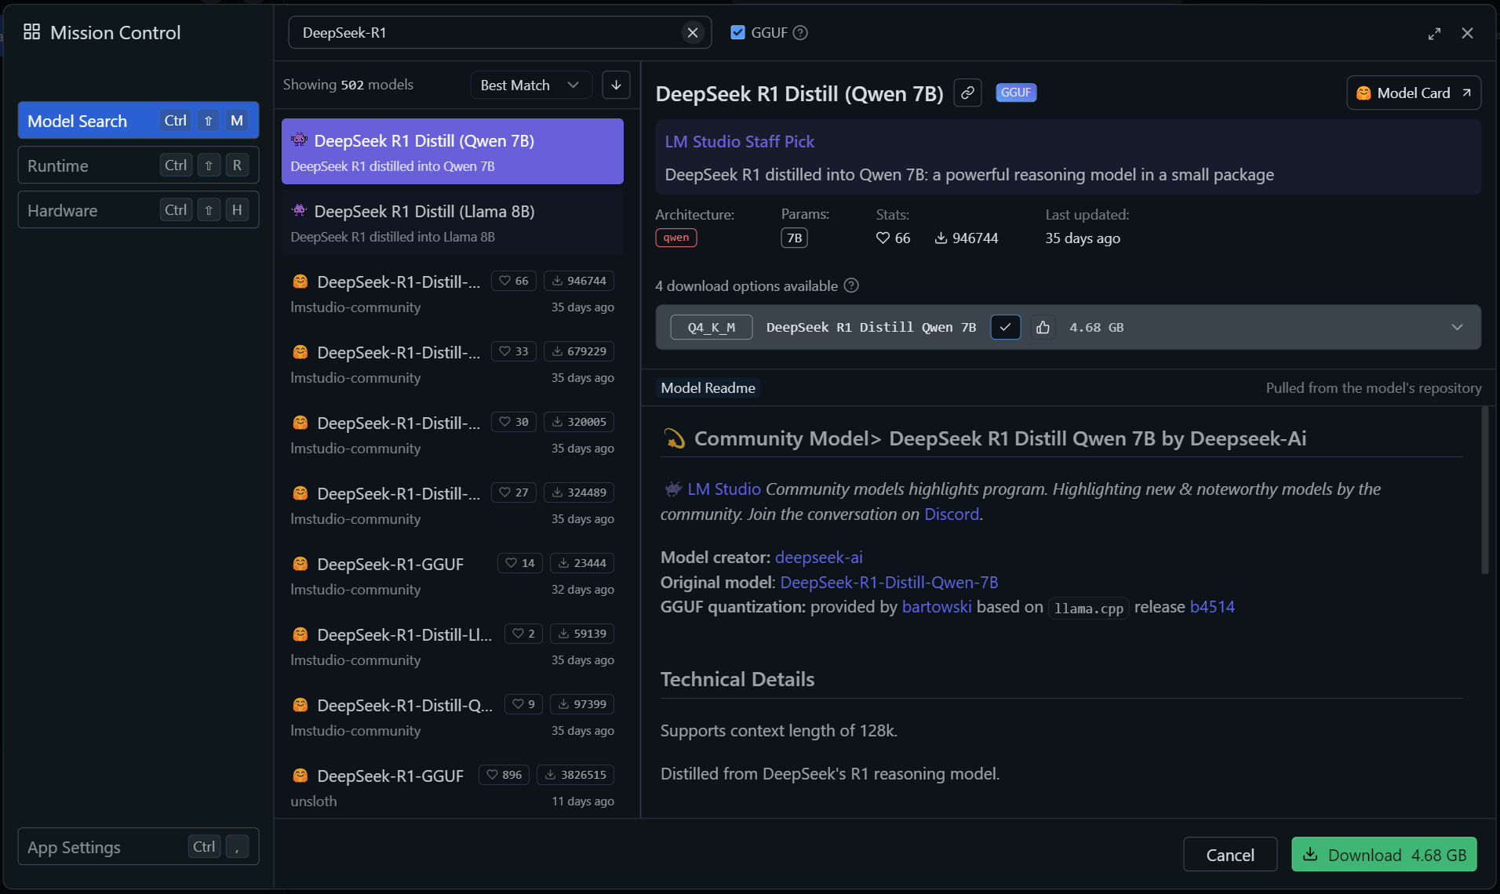Select the qwen architecture tag
This screenshot has width=1500, height=894.
click(676, 238)
